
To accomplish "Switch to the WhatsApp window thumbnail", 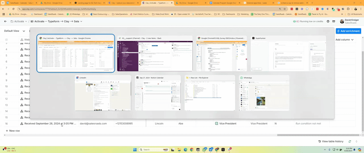I will click(x=264, y=93).
